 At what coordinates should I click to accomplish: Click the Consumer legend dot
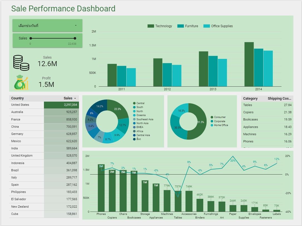click(212, 117)
